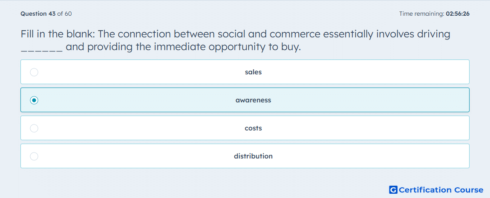Click the Time remaining label
The height and width of the screenshot is (198, 490).
click(x=422, y=14)
